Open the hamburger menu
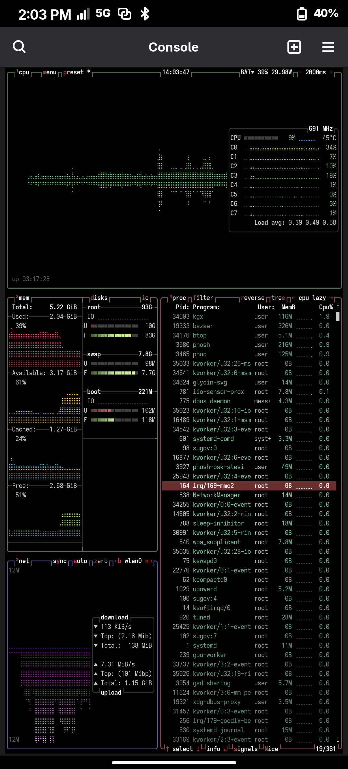Image resolution: width=348 pixels, height=769 pixels. (x=328, y=47)
